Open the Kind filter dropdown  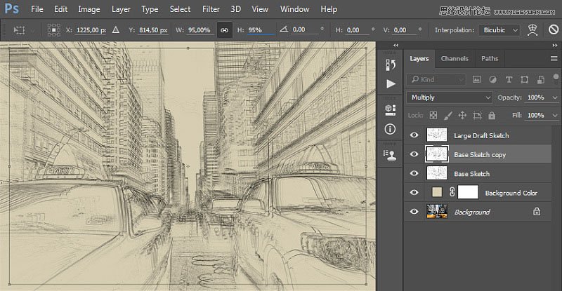(436, 79)
